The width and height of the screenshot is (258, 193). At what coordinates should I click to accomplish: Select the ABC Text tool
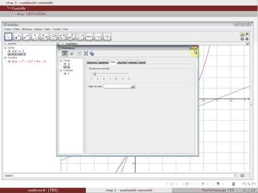pos(89,37)
